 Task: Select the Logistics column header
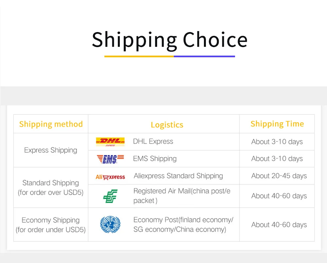point(167,125)
